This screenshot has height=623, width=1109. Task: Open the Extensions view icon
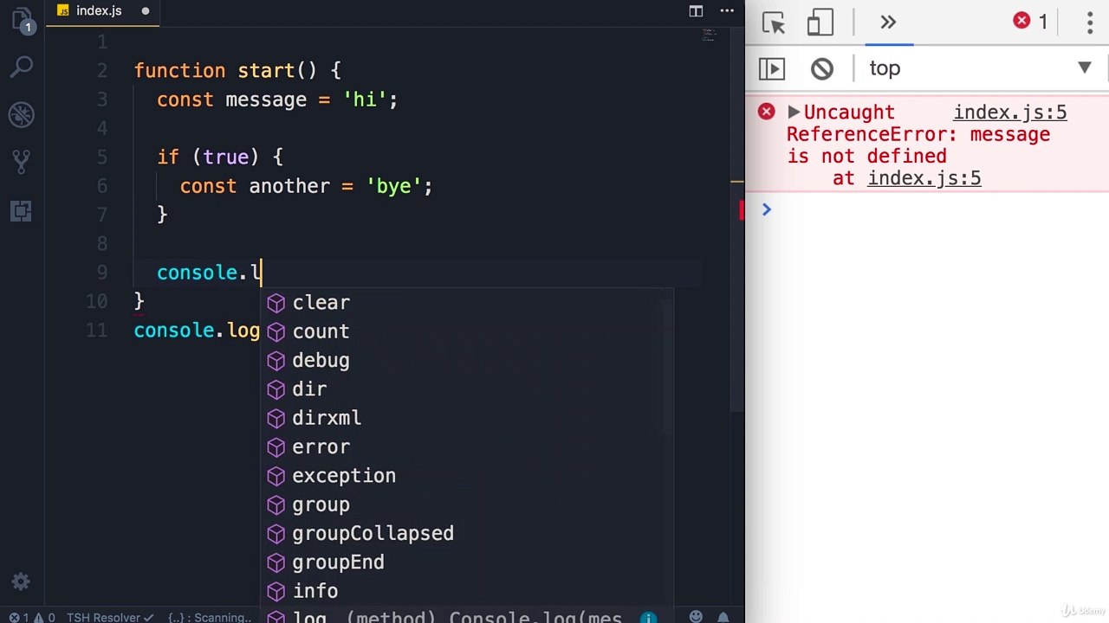pyautogui.click(x=22, y=210)
